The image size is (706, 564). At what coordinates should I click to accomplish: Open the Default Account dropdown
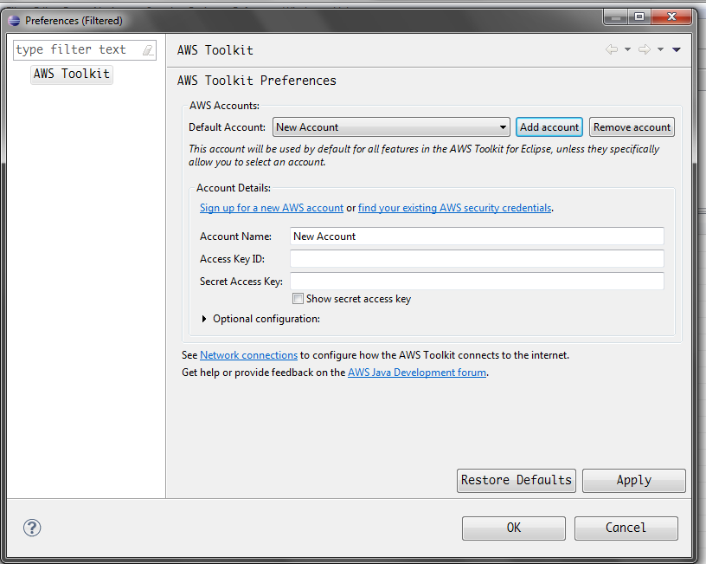(x=391, y=127)
